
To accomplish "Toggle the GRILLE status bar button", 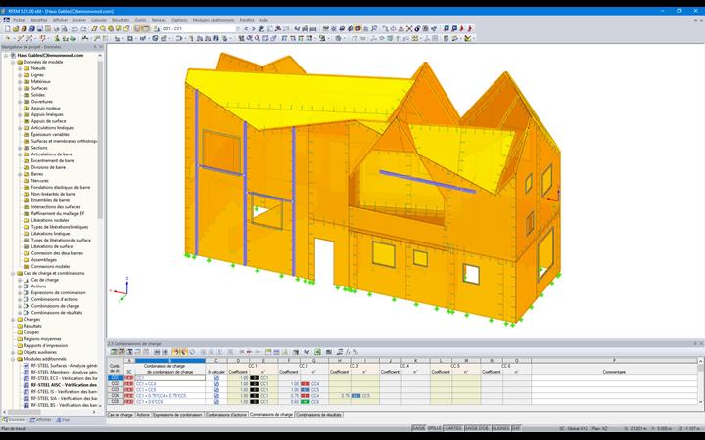I will click(x=435, y=429).
